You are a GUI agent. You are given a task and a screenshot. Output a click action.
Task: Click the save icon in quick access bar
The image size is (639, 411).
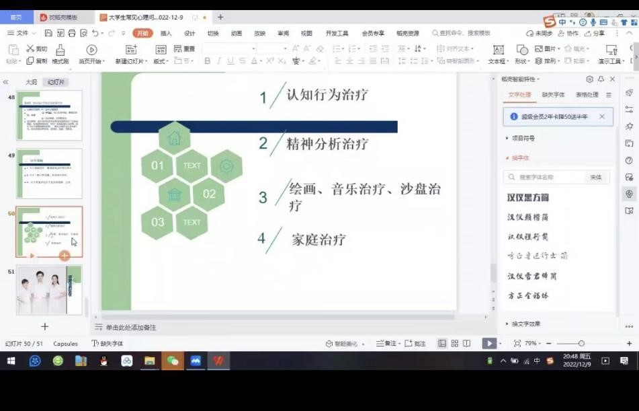[x=48, y=33]
